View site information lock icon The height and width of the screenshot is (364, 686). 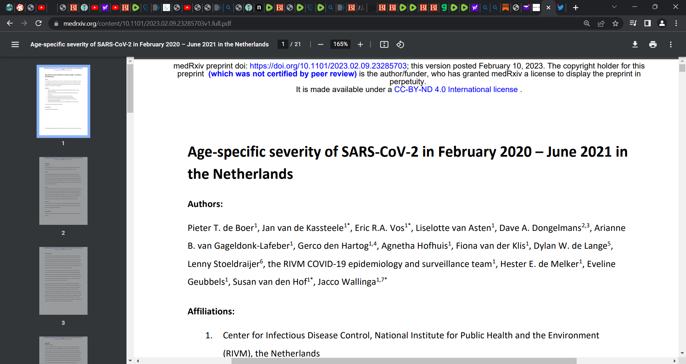(56, 24)
